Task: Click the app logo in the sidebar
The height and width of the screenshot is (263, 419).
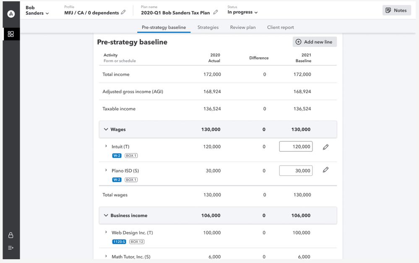Action: (x=11, y=14)
